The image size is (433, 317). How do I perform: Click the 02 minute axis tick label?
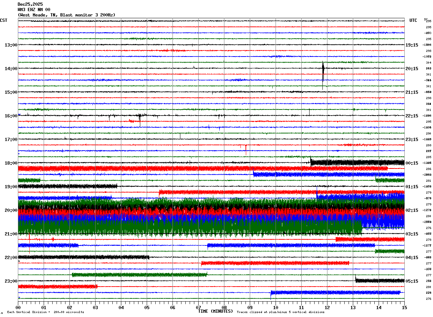click(x=69, y=307)
